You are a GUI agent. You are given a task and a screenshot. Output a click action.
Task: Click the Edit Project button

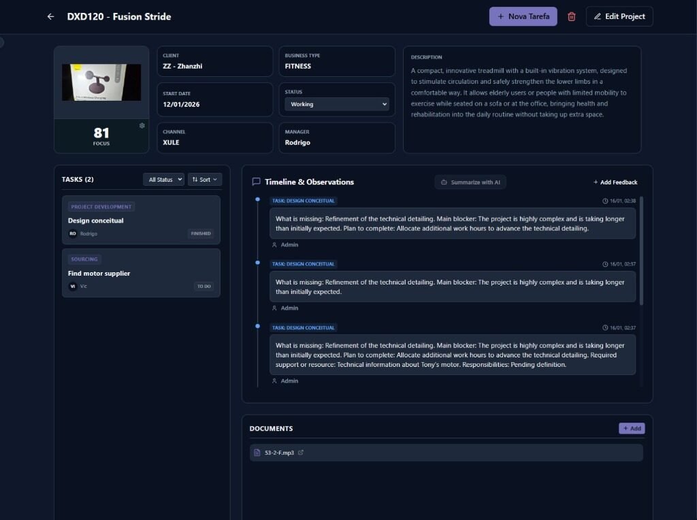coord(619,16)
